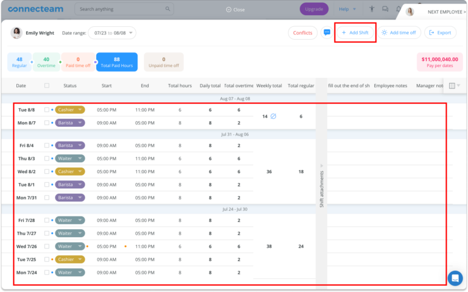Click the Weekly total column header
The width and height of the screenshot is (468, 292).
coord(269,86)
